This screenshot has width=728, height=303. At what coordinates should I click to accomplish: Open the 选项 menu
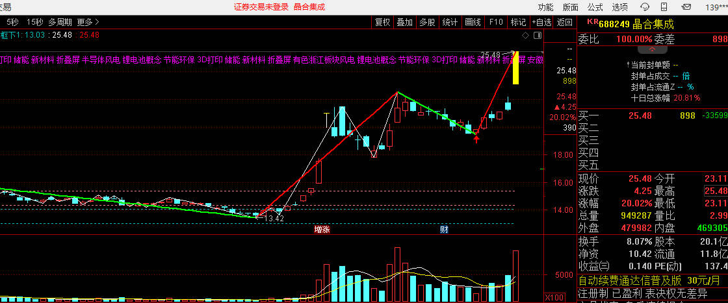619,7
